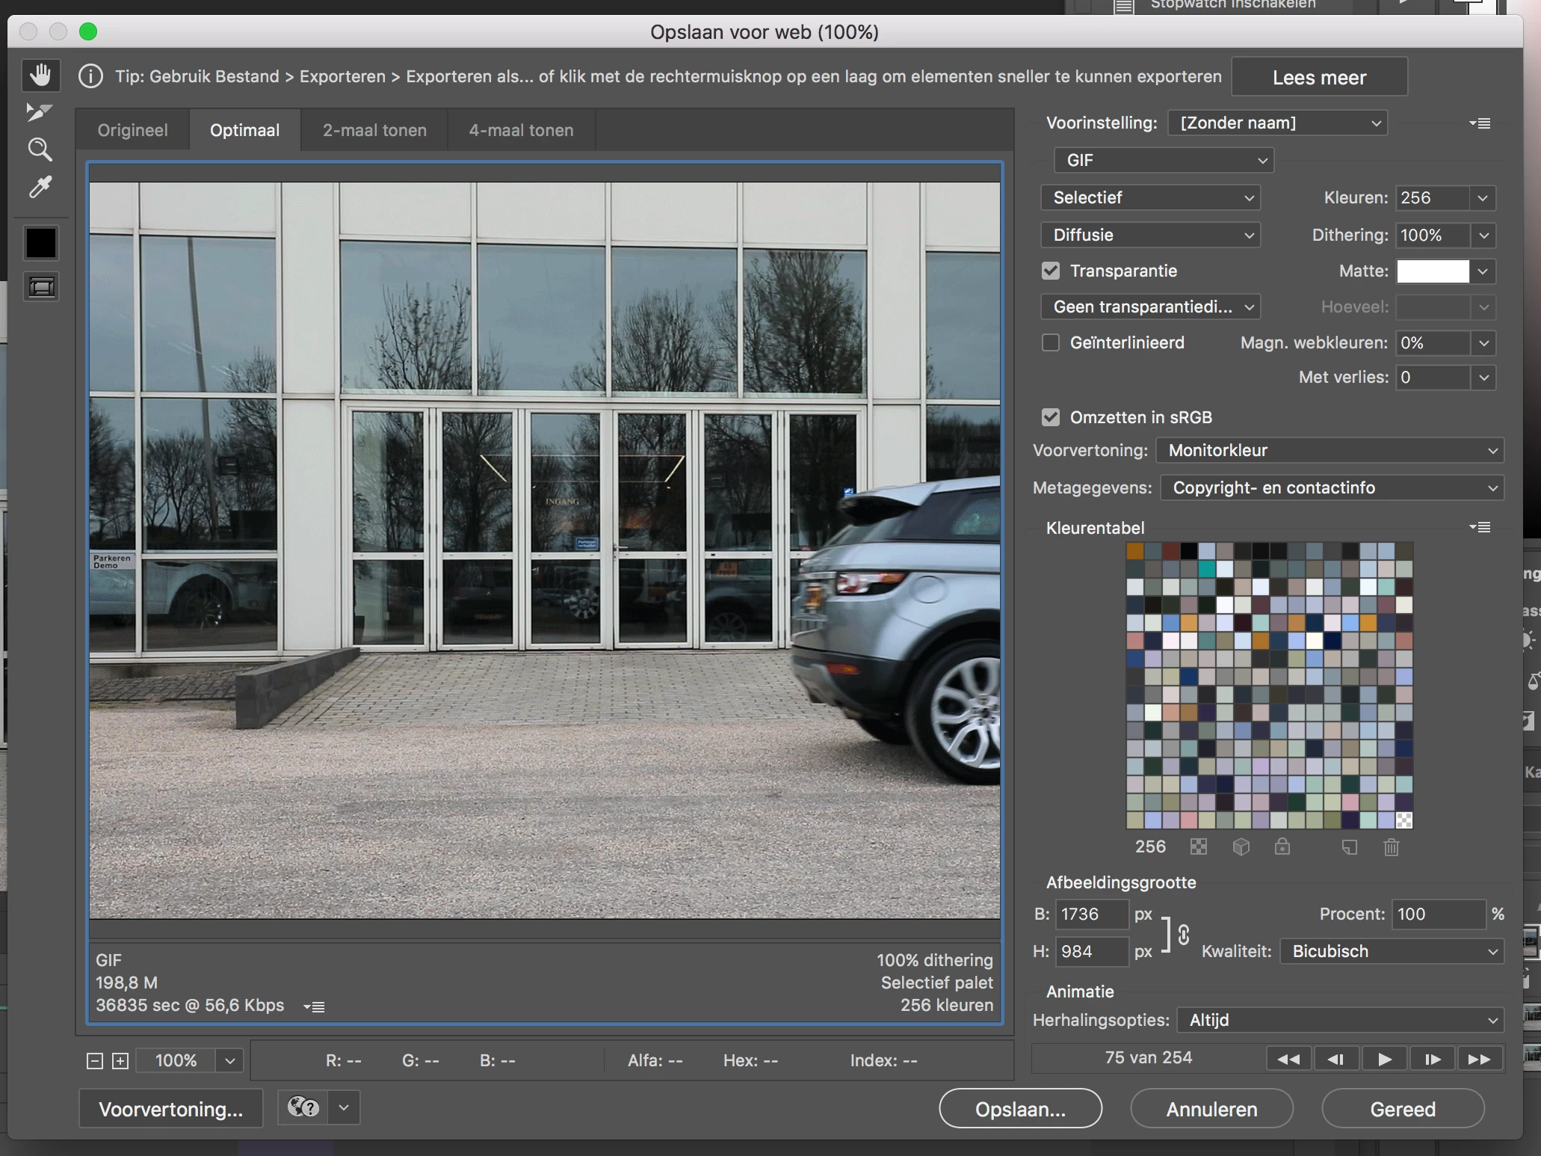
Task: Switch to the Origineel tab
Action: (x=132, y=130)
